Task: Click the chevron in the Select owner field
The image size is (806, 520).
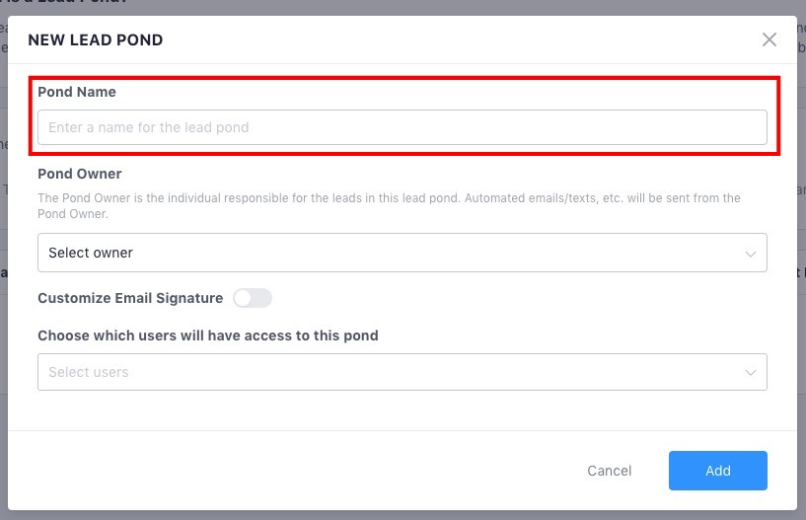Action: tap(751, 254)
